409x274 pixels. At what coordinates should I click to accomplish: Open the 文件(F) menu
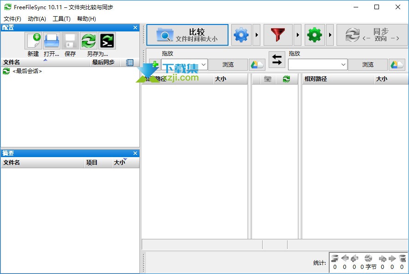point(12,19)
